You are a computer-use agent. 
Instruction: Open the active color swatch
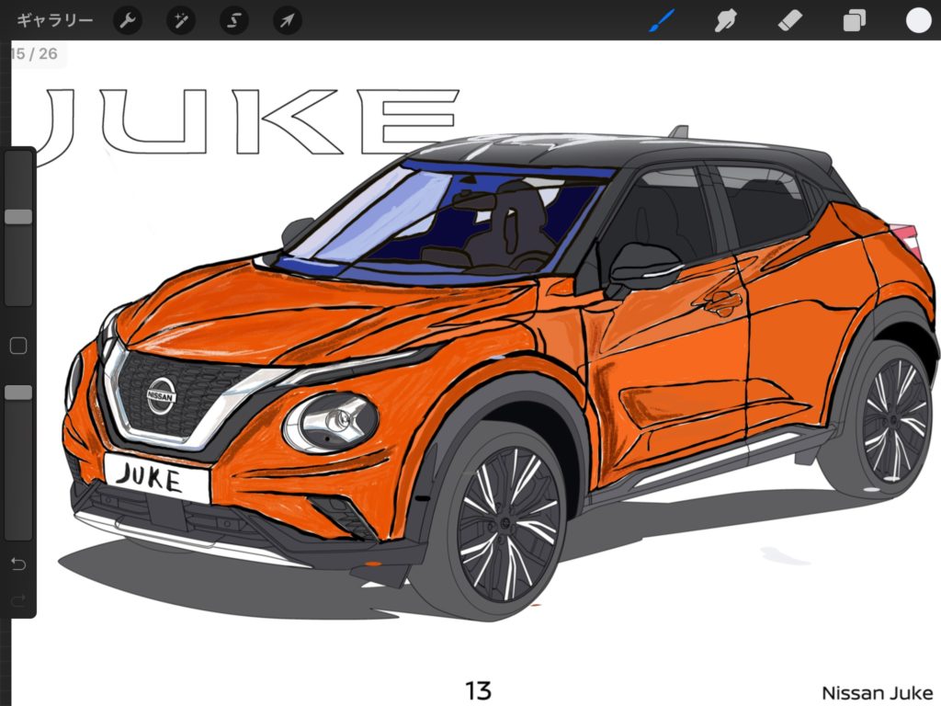(x=918, y=20)
